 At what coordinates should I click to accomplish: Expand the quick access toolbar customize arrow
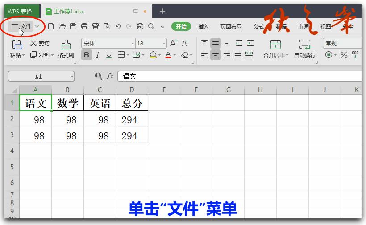tap(163, 27)
